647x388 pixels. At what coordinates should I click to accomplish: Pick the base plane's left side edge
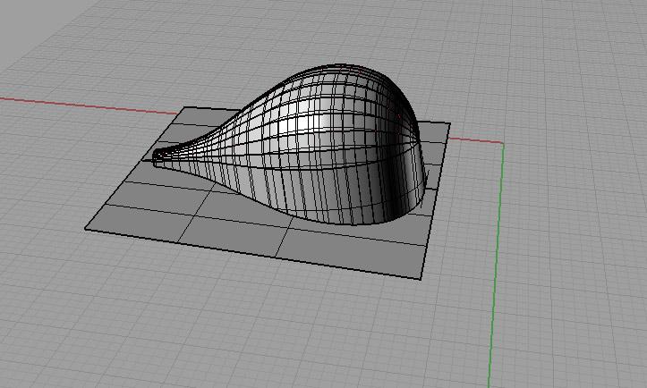(x=134, y=170)
